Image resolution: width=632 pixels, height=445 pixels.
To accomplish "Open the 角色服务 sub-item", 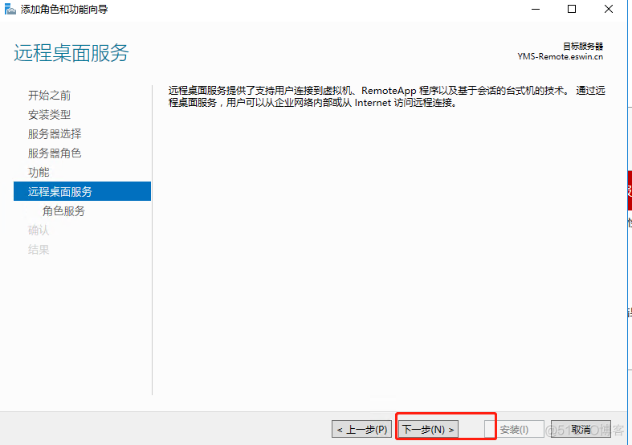I will click(x=63, y=211).
